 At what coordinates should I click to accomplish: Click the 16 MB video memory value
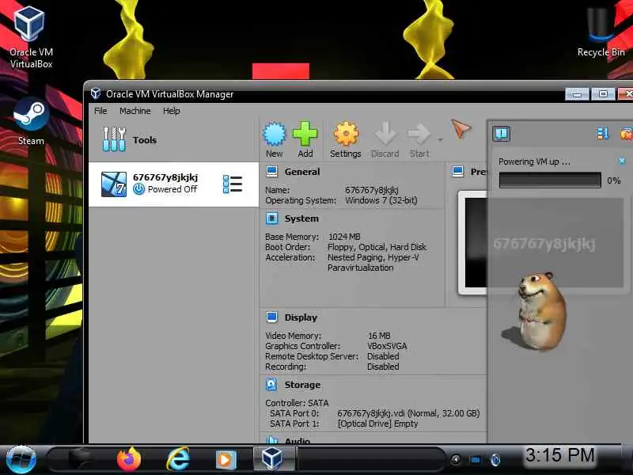(379, 336)
